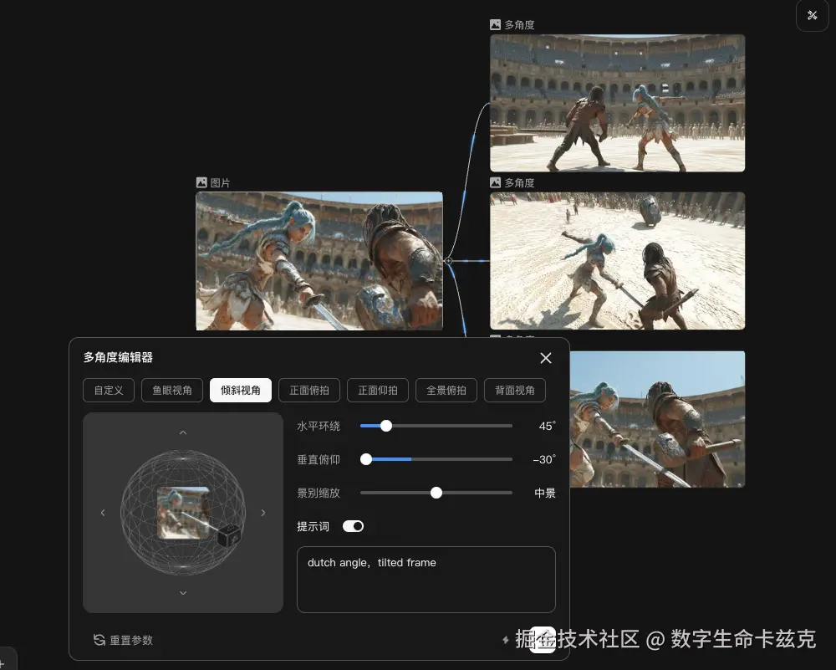Click the image preview inside the wireframe sphere

point(183,513)
